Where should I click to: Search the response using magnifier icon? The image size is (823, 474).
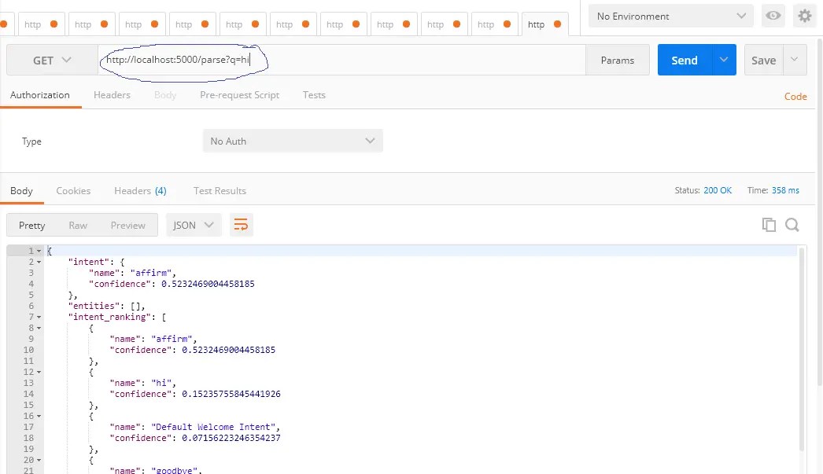click(792, 224)
